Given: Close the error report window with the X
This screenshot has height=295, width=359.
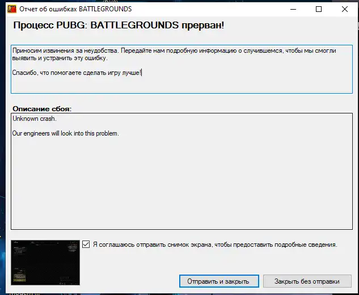Looking at the screenshot, I should (x=345, y=9).
